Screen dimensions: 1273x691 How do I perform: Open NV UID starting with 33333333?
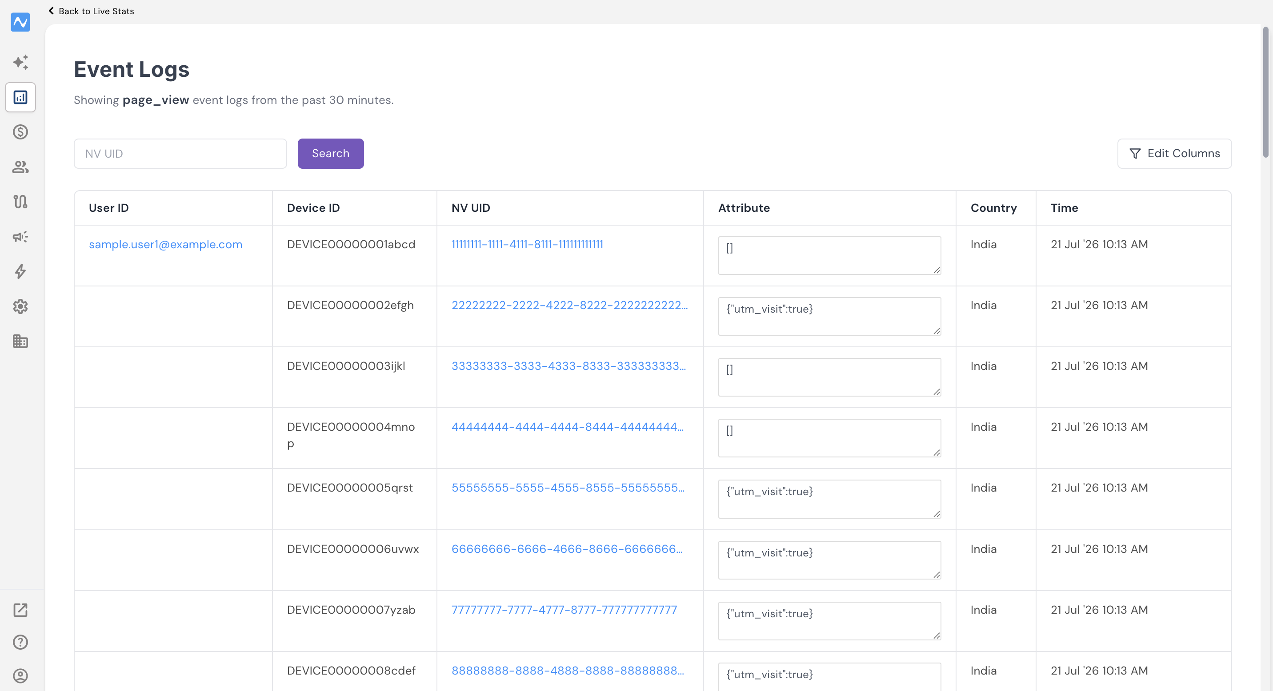[x=569, y=366]
